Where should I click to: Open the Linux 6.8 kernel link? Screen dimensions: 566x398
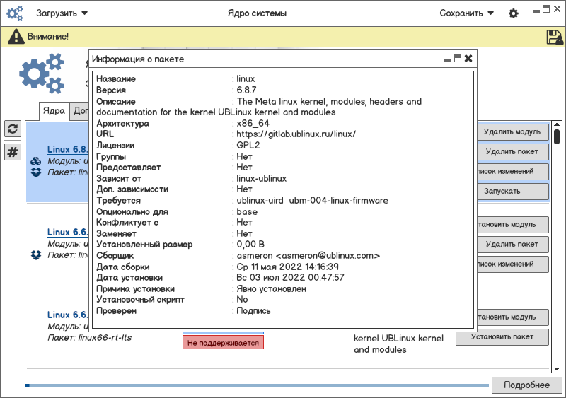(x=67, y=149)
